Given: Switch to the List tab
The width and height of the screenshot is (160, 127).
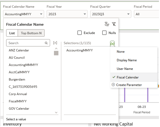Looking at the screenshot, I should [x=12, y=33].
